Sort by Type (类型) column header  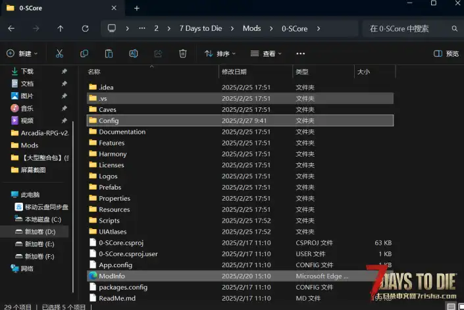[x=302, y=72]
